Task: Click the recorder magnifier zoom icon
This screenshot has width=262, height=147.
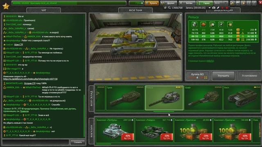Action: pos(169,8)
